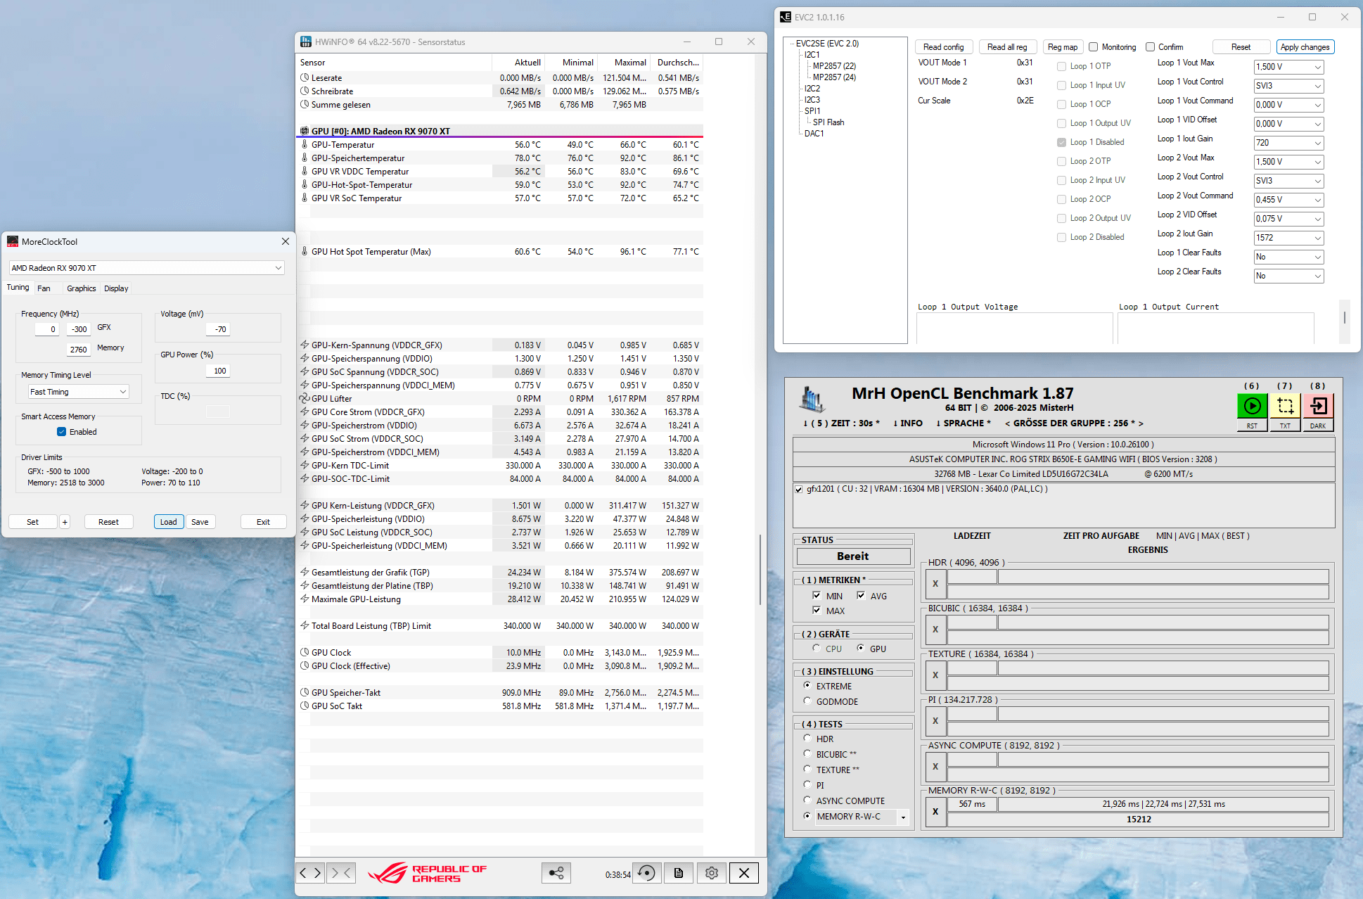Click Apply changes in EVC2
This screenshot has height=899, width=1363.
point(1305,47)
